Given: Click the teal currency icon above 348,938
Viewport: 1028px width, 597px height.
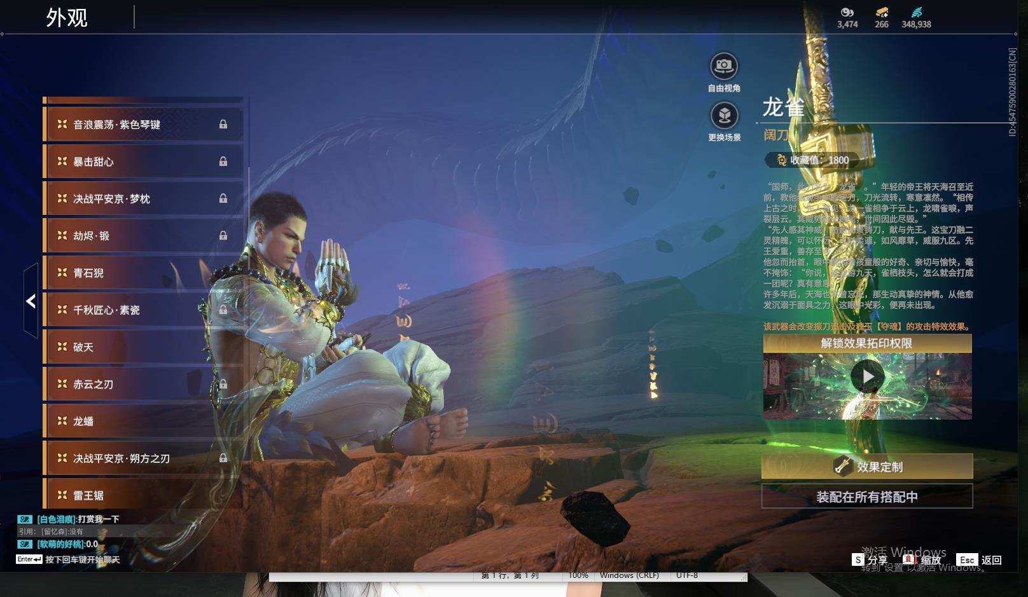Looking at the screenshot, I should pos(916,12).
